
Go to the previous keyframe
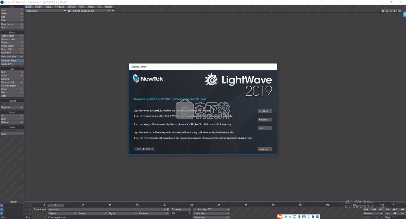pyautogui.click(x=373, y=209)
